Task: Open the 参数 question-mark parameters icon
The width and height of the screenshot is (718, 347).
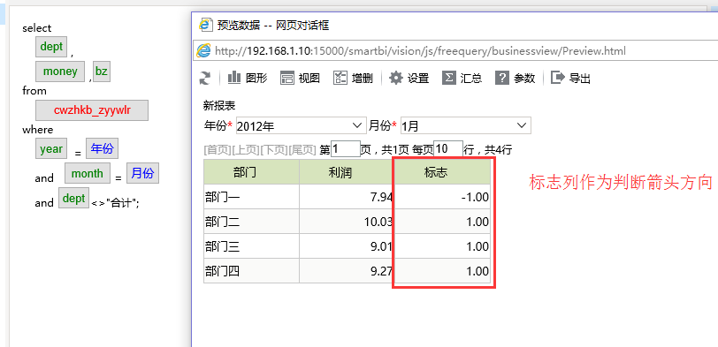Action: (x=502, y=79)
